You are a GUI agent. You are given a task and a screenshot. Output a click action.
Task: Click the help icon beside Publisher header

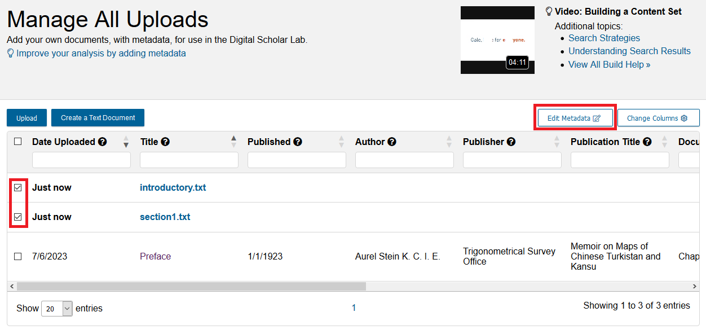click(510, 142)
